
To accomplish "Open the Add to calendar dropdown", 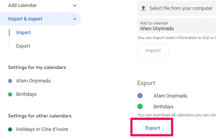I will tap(177, 26).
